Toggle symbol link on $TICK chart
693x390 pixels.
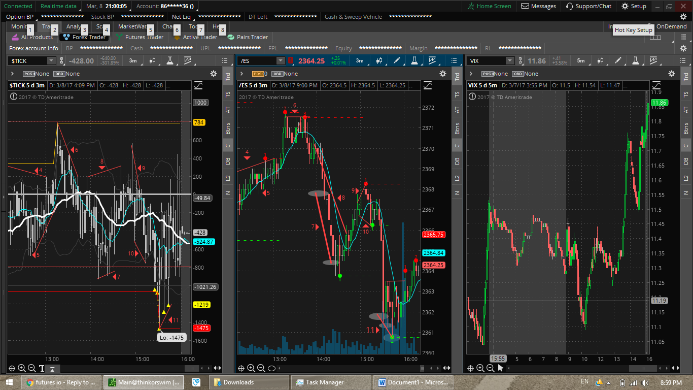click(x=62, y=61)
